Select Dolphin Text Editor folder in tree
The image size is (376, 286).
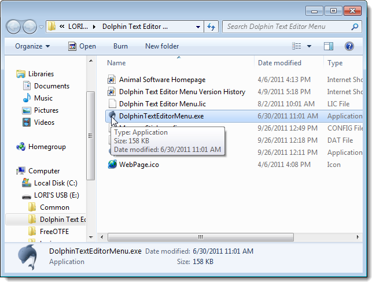(62, 220)
